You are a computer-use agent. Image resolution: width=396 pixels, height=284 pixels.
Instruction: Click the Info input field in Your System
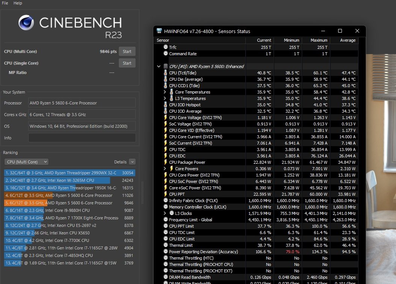pyautogui.click(x=82, y=138)
